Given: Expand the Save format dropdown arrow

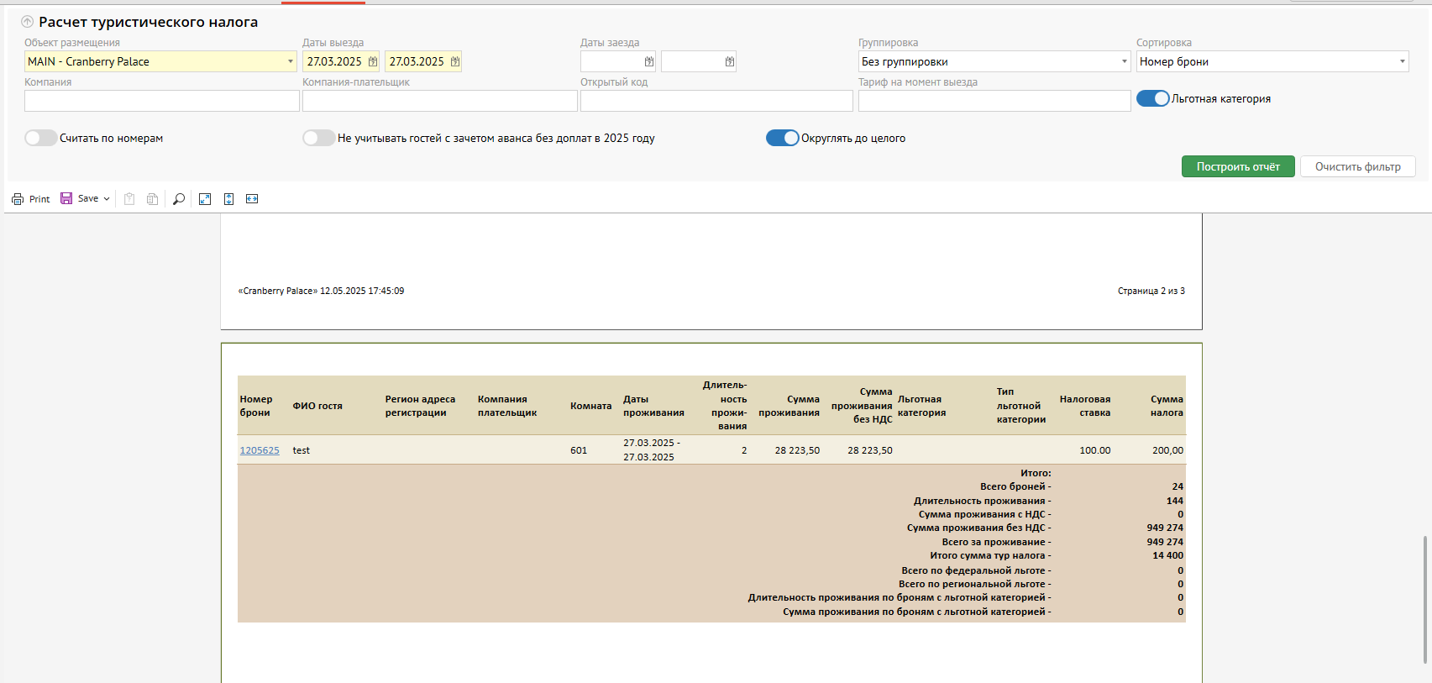Looking at the screenshot, I should (107, 199).
